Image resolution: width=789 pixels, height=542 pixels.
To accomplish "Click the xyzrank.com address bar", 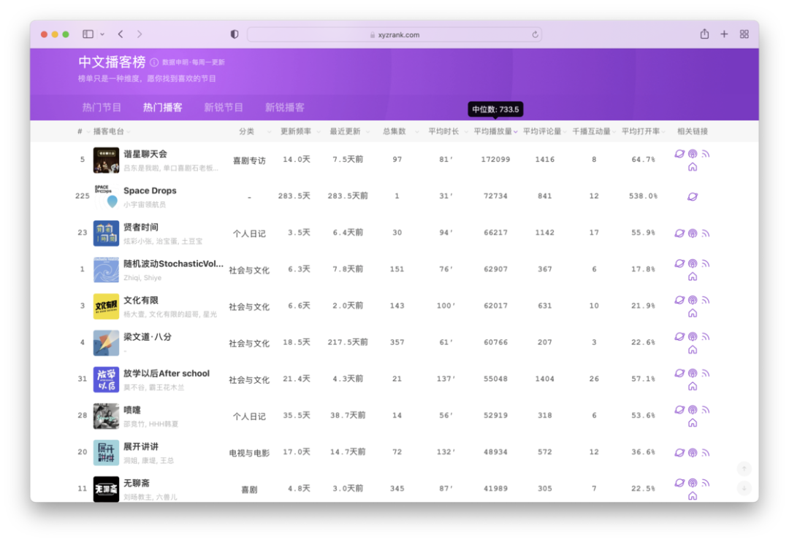I will pos(394,34).
